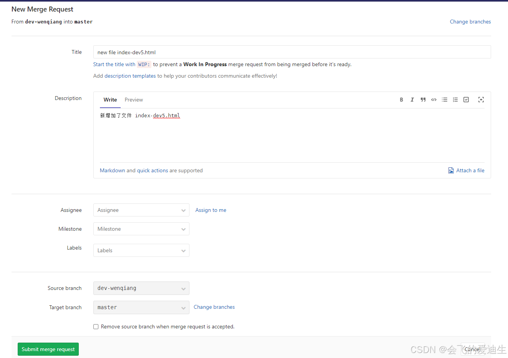Open the Source branch dev-wenqiang dropdown
The width and height of the screenshot is (508, 358).
click(141, 288)
